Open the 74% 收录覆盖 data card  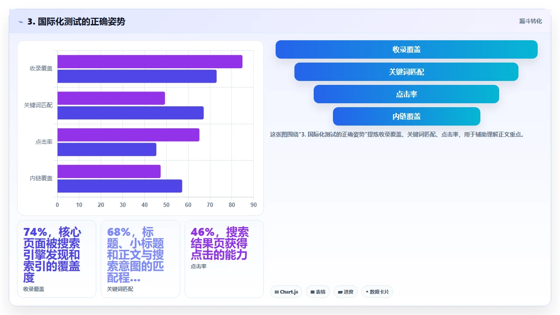point(56,259)
